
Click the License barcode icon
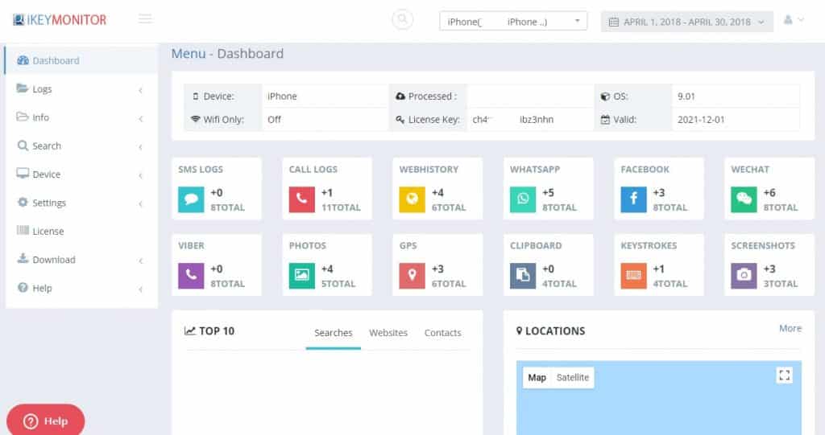click(x=23, y=230)
